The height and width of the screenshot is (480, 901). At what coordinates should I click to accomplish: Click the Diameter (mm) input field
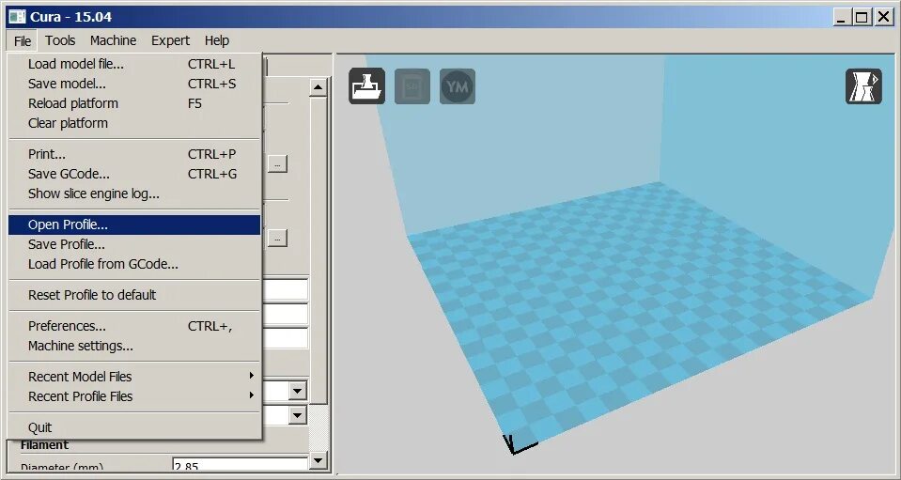point(241,464)
